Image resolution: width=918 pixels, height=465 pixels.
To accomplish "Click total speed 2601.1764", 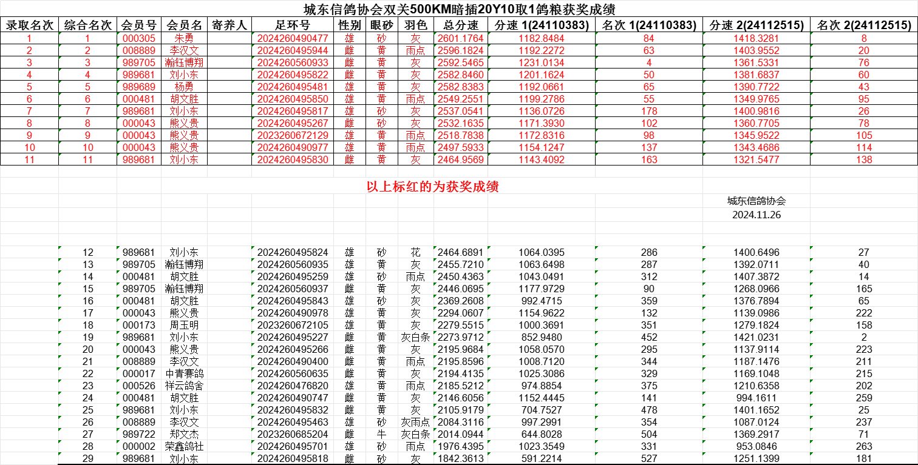I will click(x=461, y=38).
